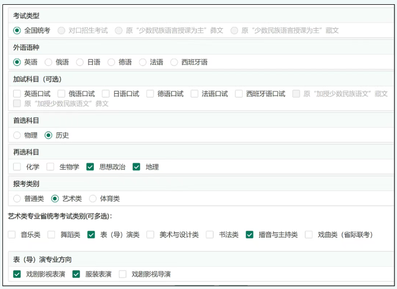This screenshot has width=397, height=289.
Task: Enable the 戏剧影视导演 direction checkbox
Action: click(x=123, y=274)
